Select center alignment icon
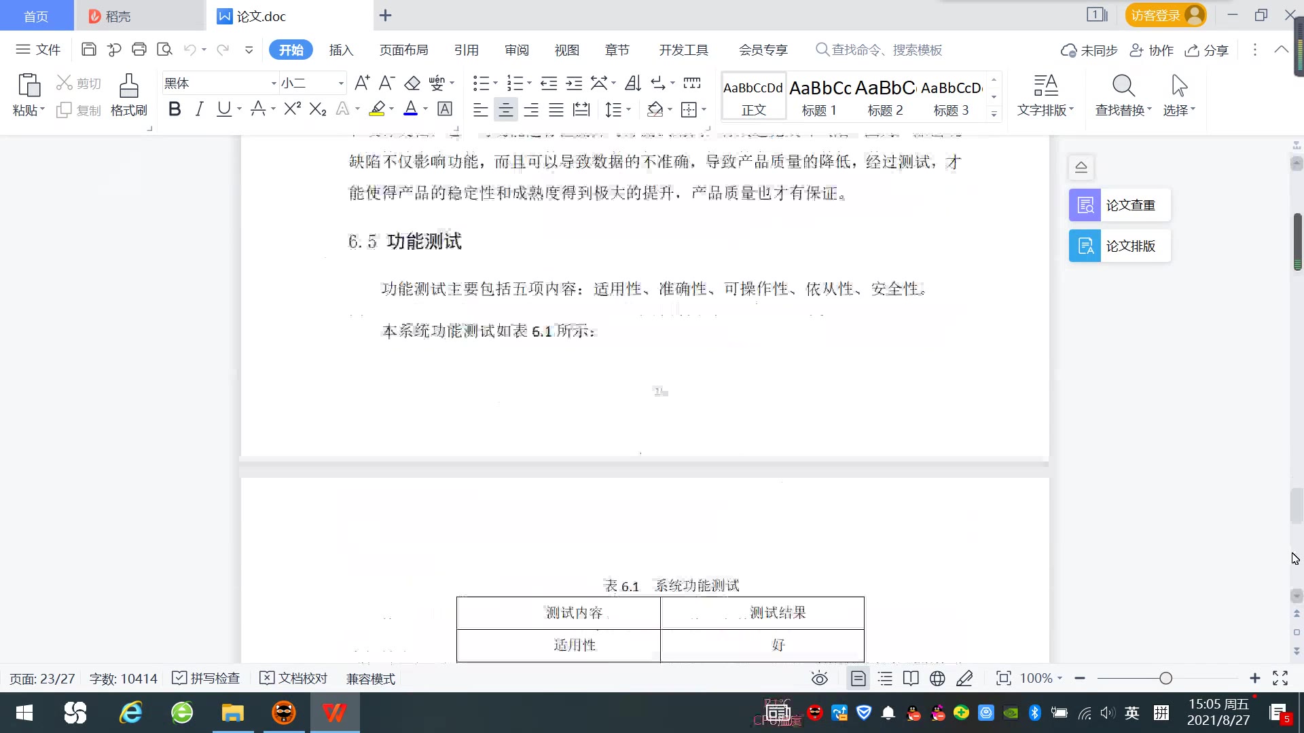The height and width of the screenshot is (733, 1304). click(x=505, y=109)
